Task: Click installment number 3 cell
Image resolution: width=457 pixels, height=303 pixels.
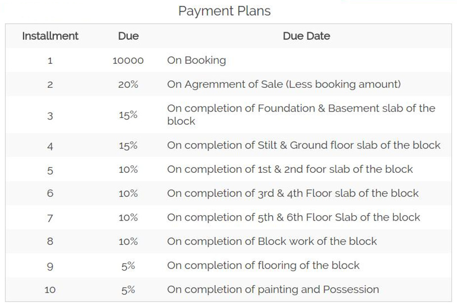Action: click(50, 115)
